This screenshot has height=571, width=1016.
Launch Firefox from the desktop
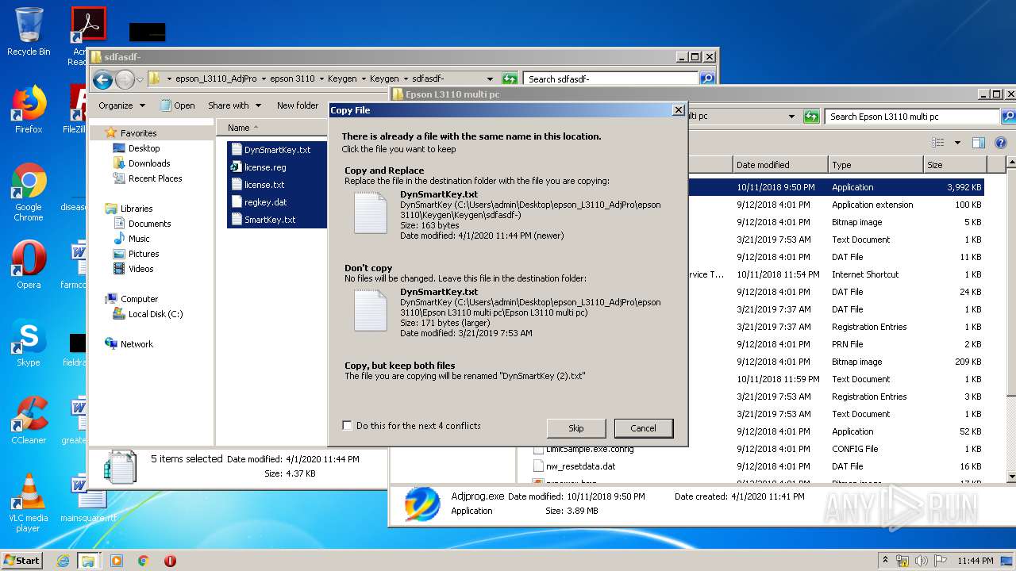(x=29, y=109)
